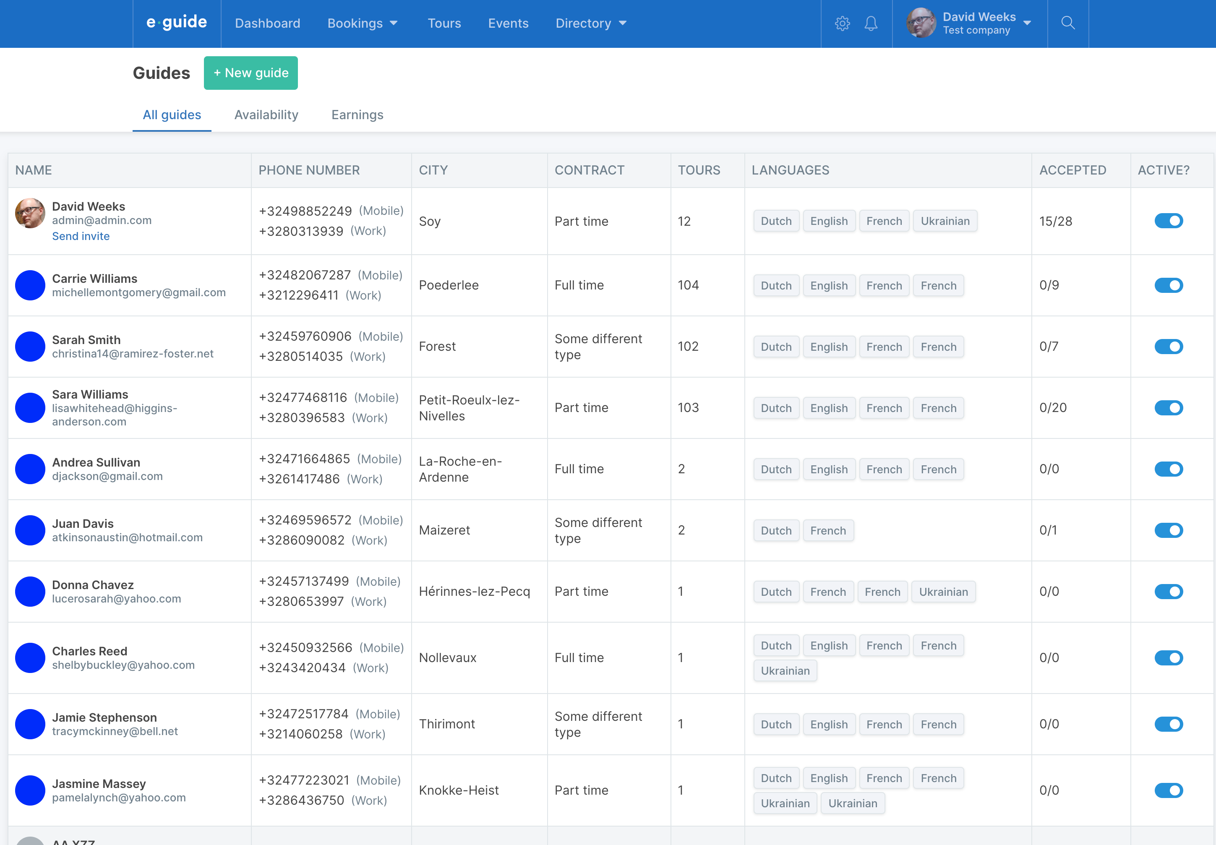Expand the Directory dropdown menu
1216x845 pixels.
click(591, 23)
